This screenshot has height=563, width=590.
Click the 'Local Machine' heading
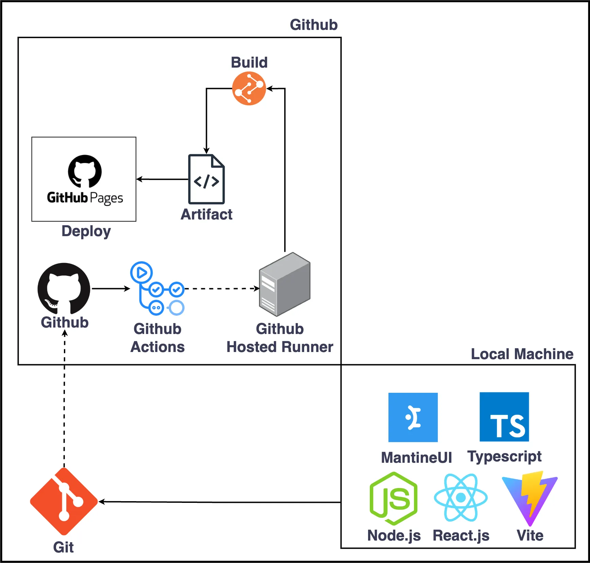point(522,354)
